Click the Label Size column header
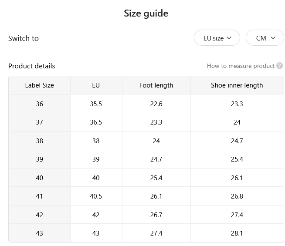The width and height of the screenshot is (285, 246). [40, 85]
